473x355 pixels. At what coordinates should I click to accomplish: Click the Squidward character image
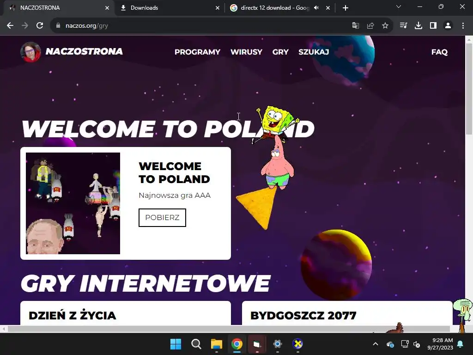coord(463,315)
